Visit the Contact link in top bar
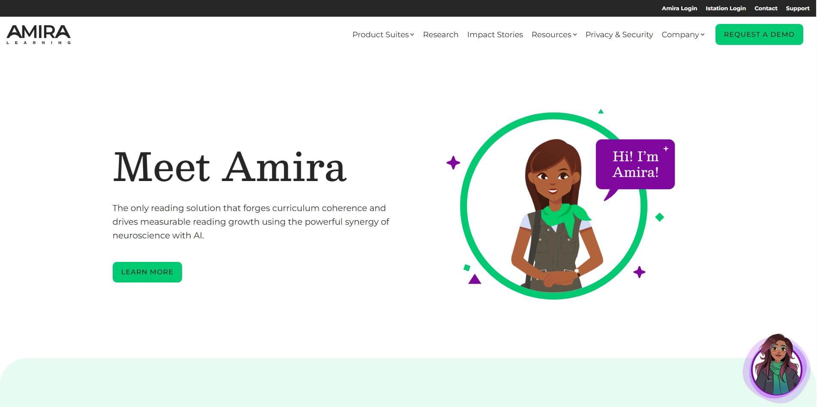 click(x=766, y=8)
